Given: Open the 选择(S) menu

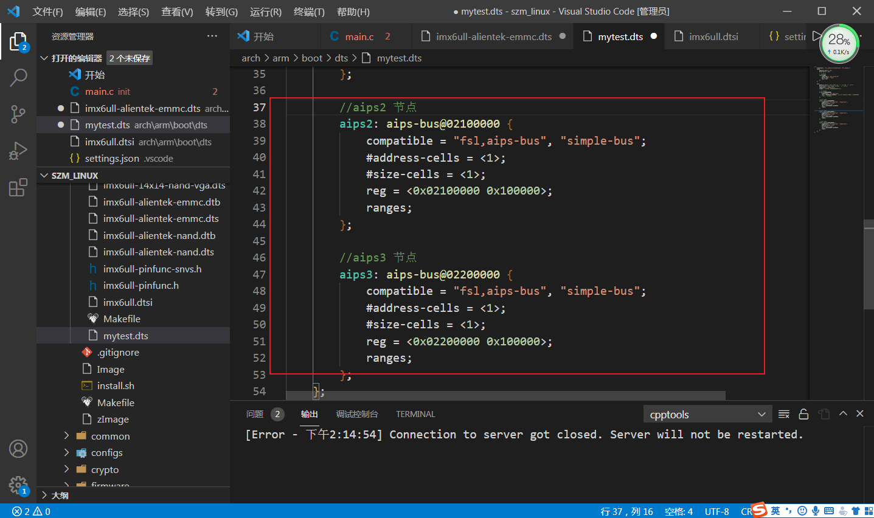Looking at the screenshot, I should 133,12.
